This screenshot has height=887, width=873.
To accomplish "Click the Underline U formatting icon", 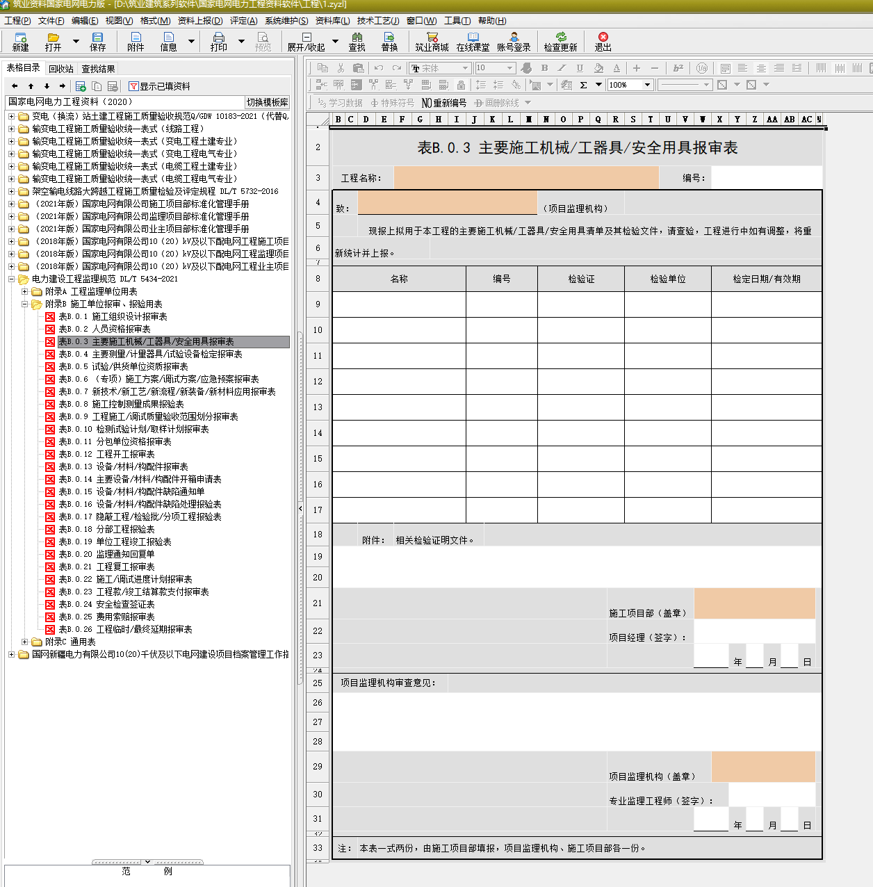I will pyautogui.click(x=580, y=68).
